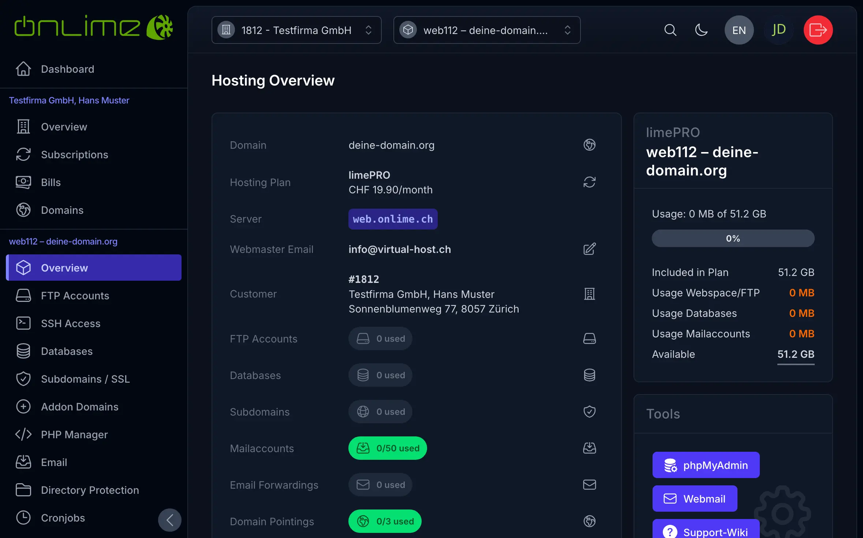863x538 pixels.
Task: Click the 0% storage usage bar
Action: 733,238
